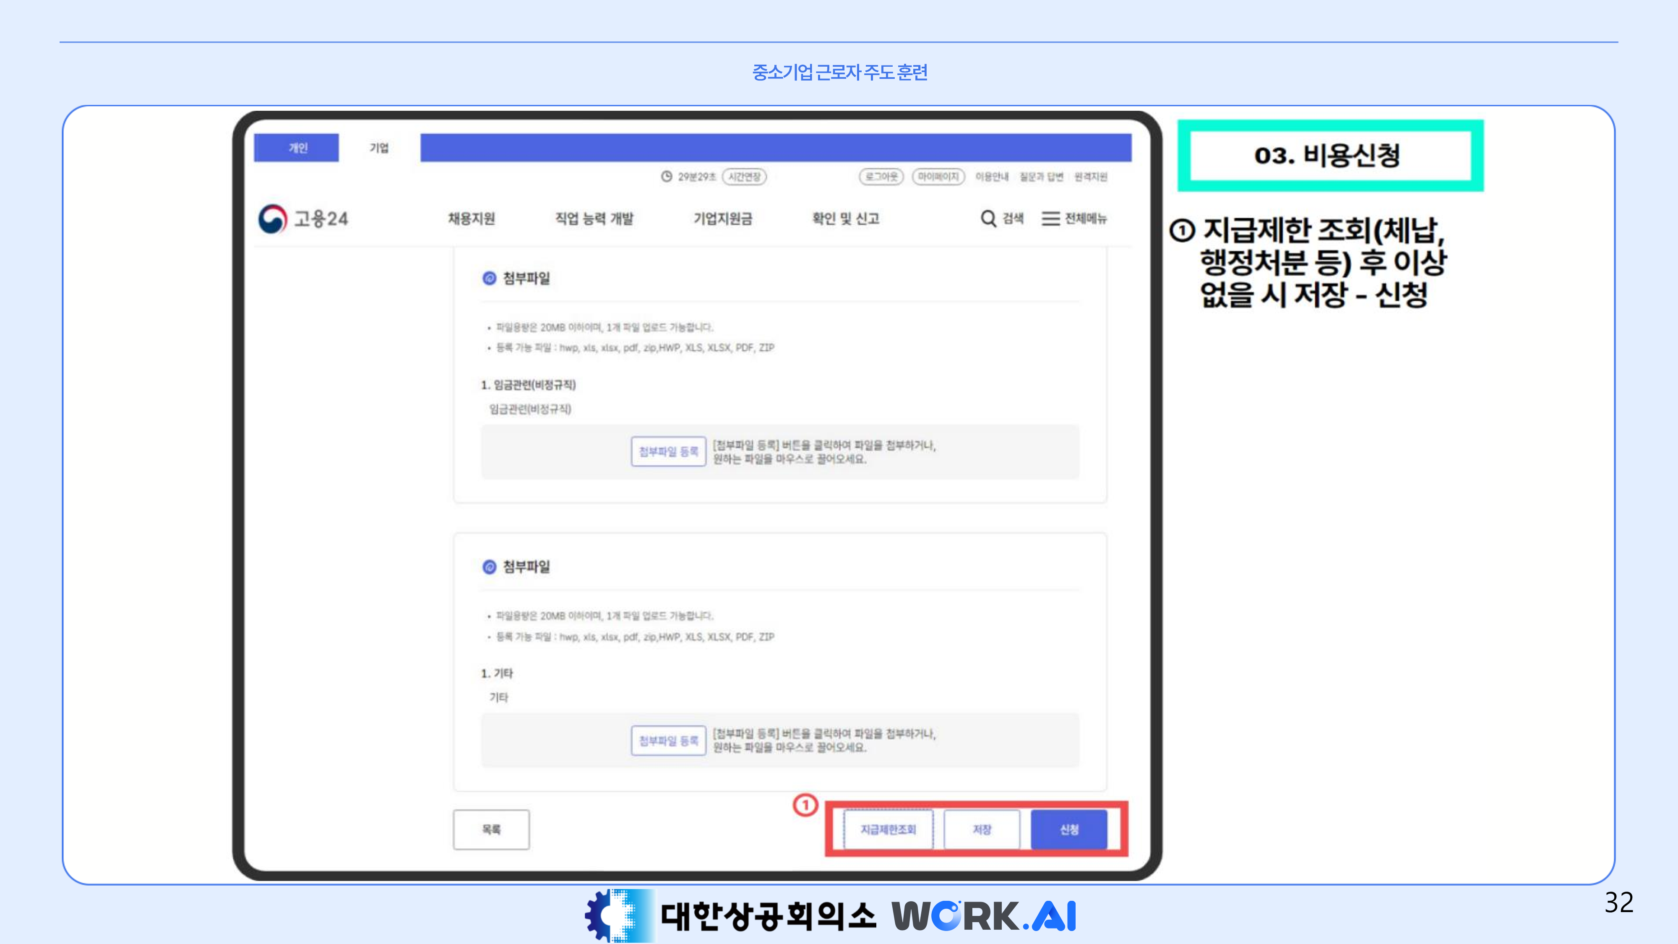Image resolution: width=1678 pixels, height=944 pixels.
Task: Click the second 첨부파일 section icon
Action: [489, 567]
